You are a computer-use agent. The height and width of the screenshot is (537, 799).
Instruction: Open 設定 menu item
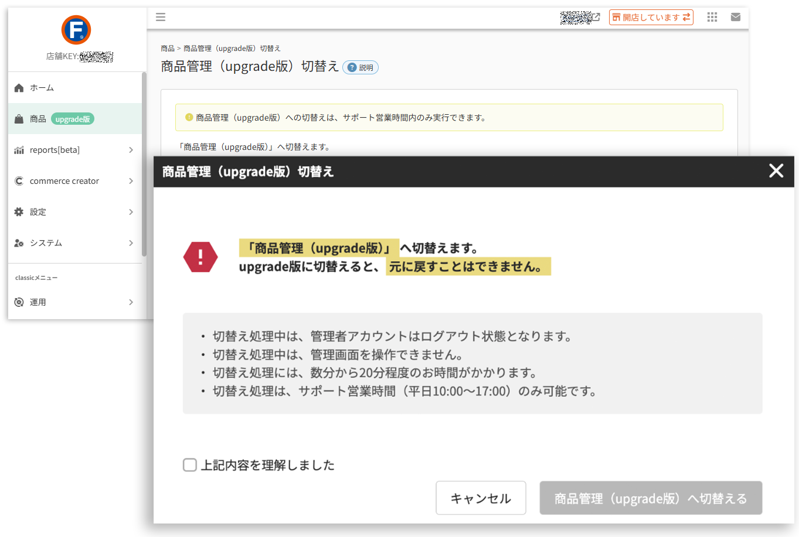[x=74, y=212]
